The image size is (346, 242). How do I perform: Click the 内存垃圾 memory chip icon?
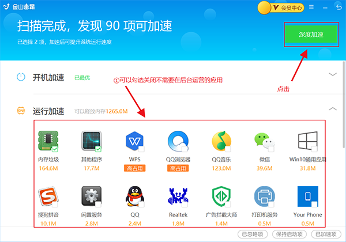pyautogui.click(x=48, y=141)
